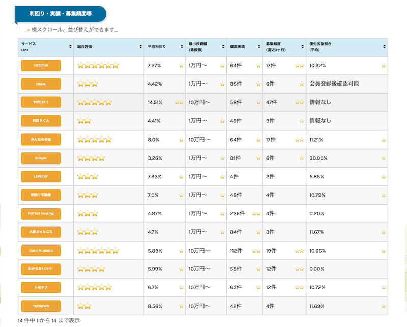Select the 84件 redemption record cell
407x327 pixels.
point(245,232)
